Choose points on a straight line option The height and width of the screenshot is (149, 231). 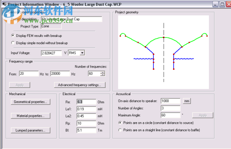tap(120, 130)
